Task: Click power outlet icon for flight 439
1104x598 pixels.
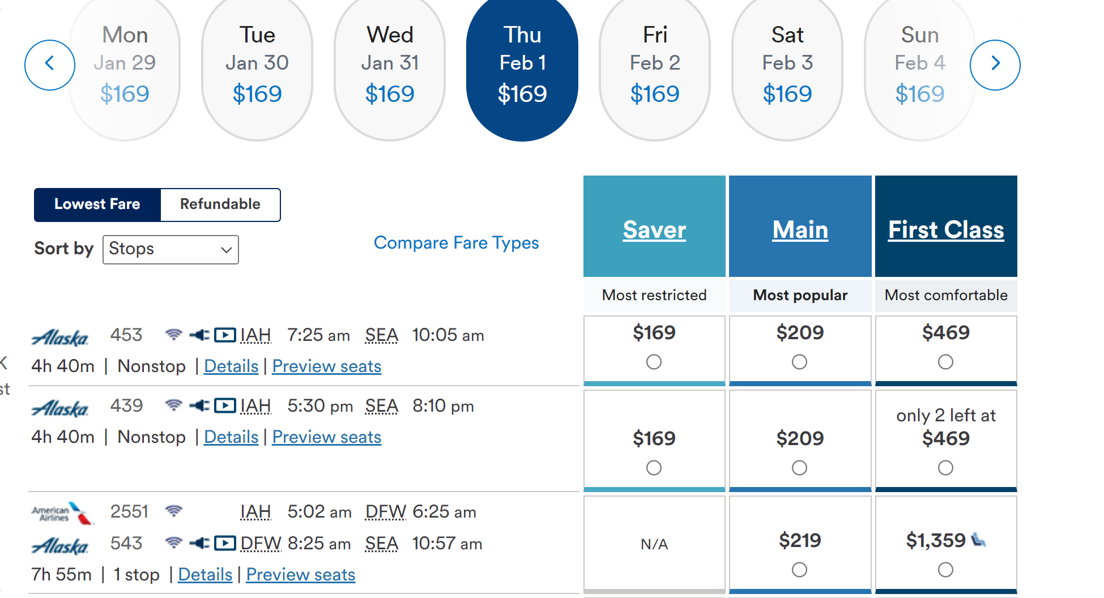Action: point(199,405)
